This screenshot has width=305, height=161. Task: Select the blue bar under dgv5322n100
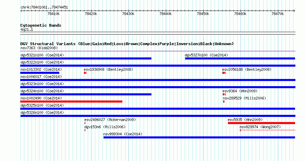click(x=158, y=66)
